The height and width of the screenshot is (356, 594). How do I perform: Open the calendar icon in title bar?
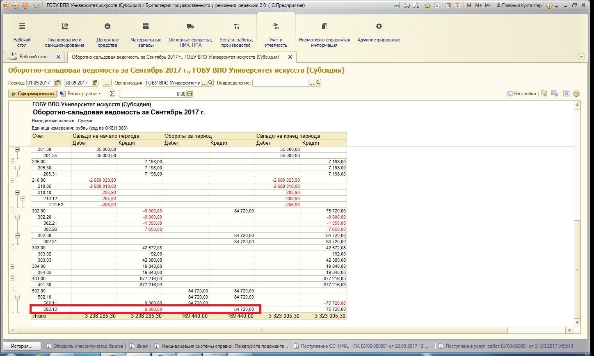point(458,6)
